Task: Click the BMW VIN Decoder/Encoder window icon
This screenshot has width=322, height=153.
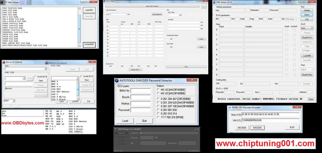Action: (x=229, y=107)
